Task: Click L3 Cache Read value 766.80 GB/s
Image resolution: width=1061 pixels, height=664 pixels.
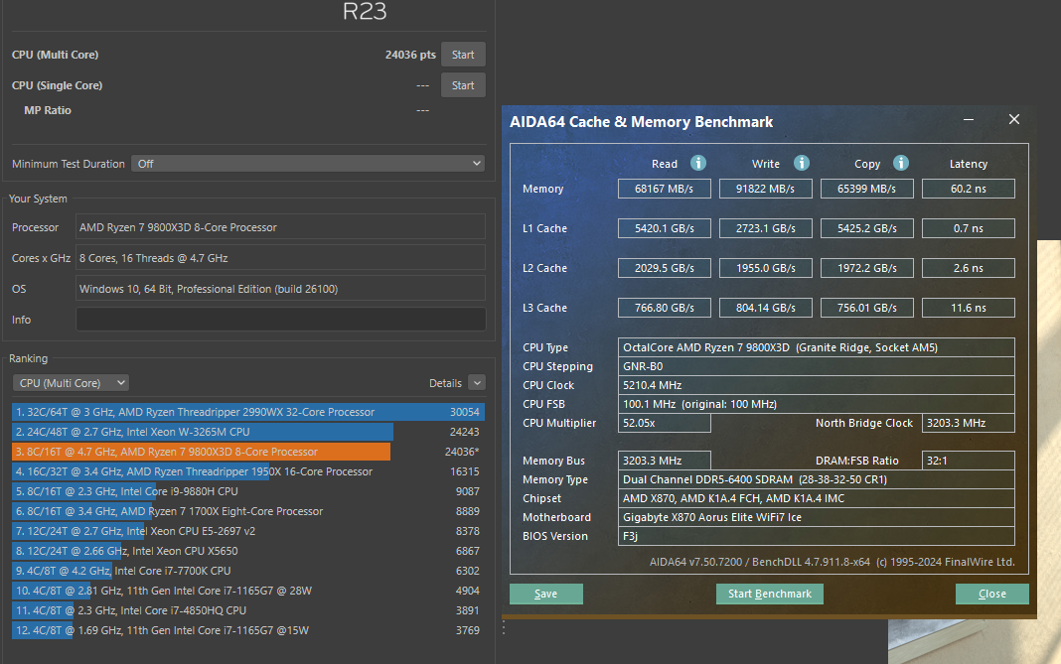Action: (x=664, y=308)
